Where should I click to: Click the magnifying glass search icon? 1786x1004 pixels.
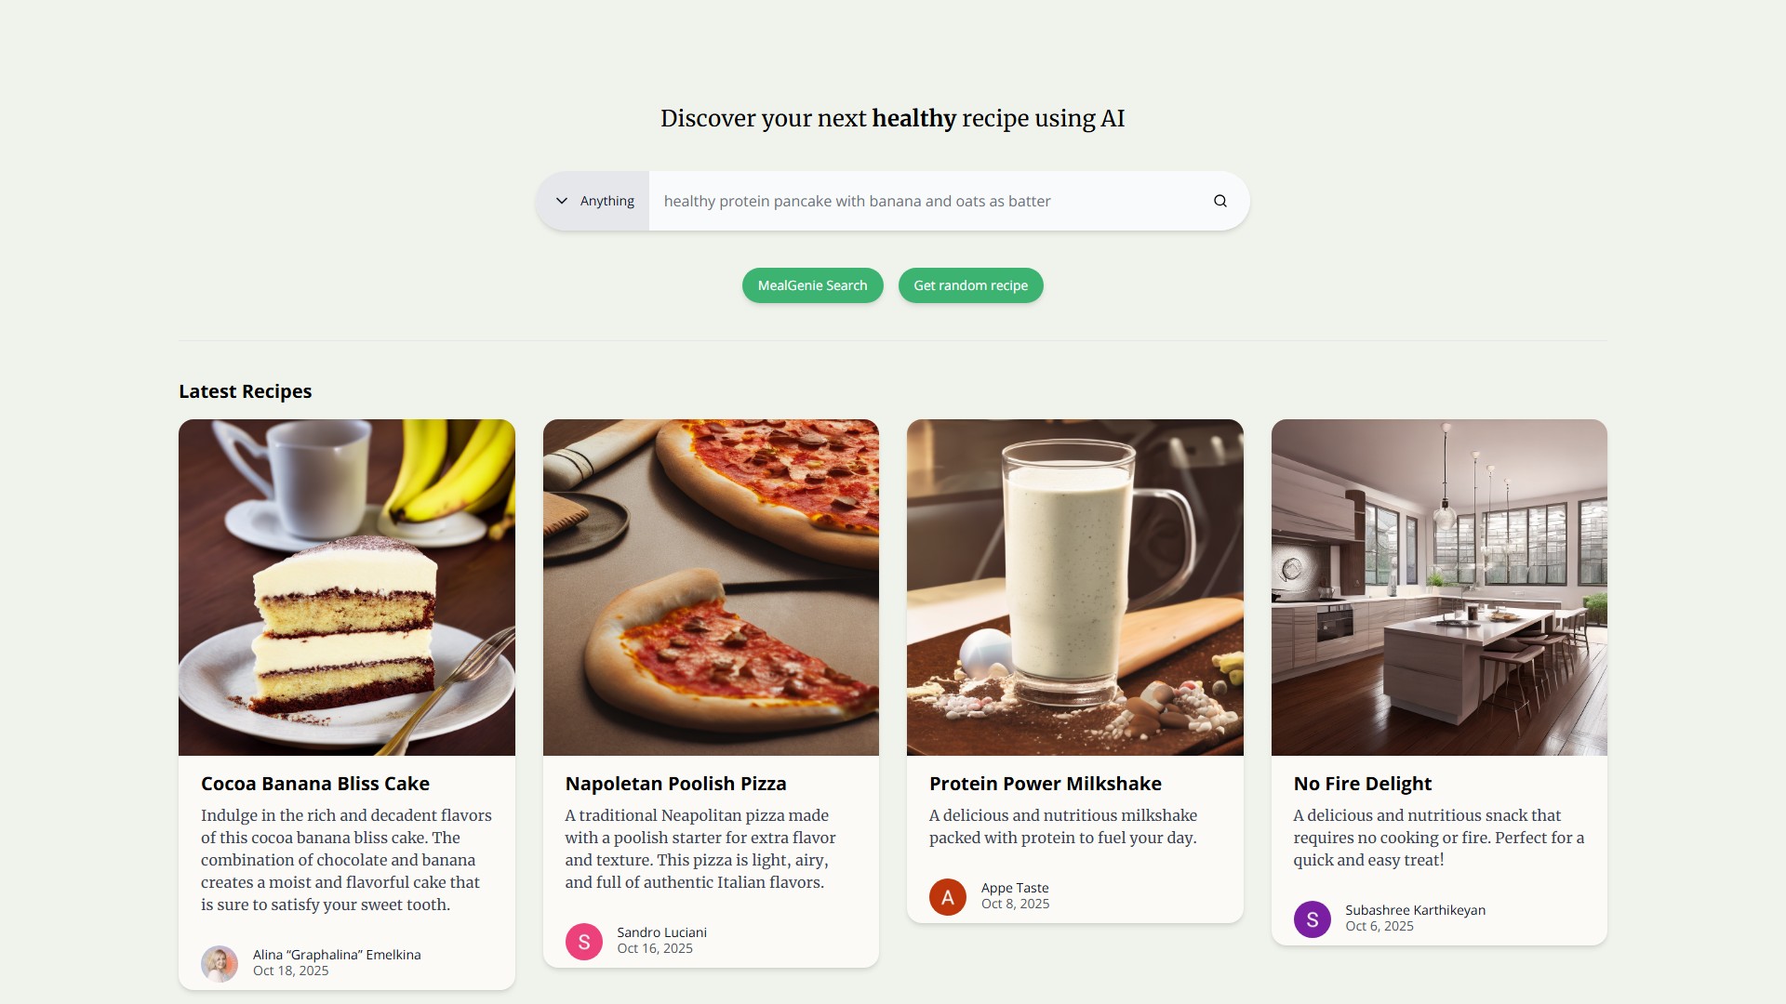[1220, 201]
